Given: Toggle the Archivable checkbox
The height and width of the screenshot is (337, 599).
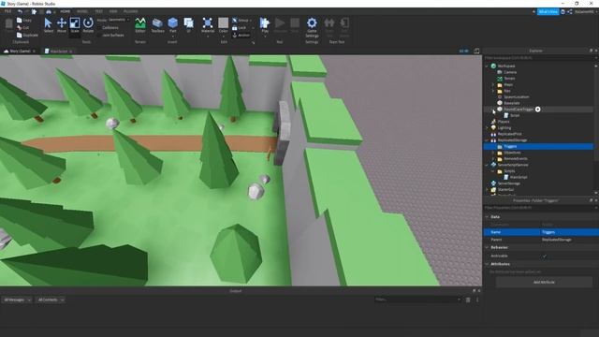Looking at the screenshot, I should (x=545, y=256).
